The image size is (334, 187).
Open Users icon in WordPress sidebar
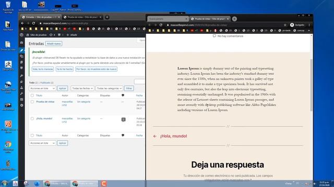click(x=22, y=88)
